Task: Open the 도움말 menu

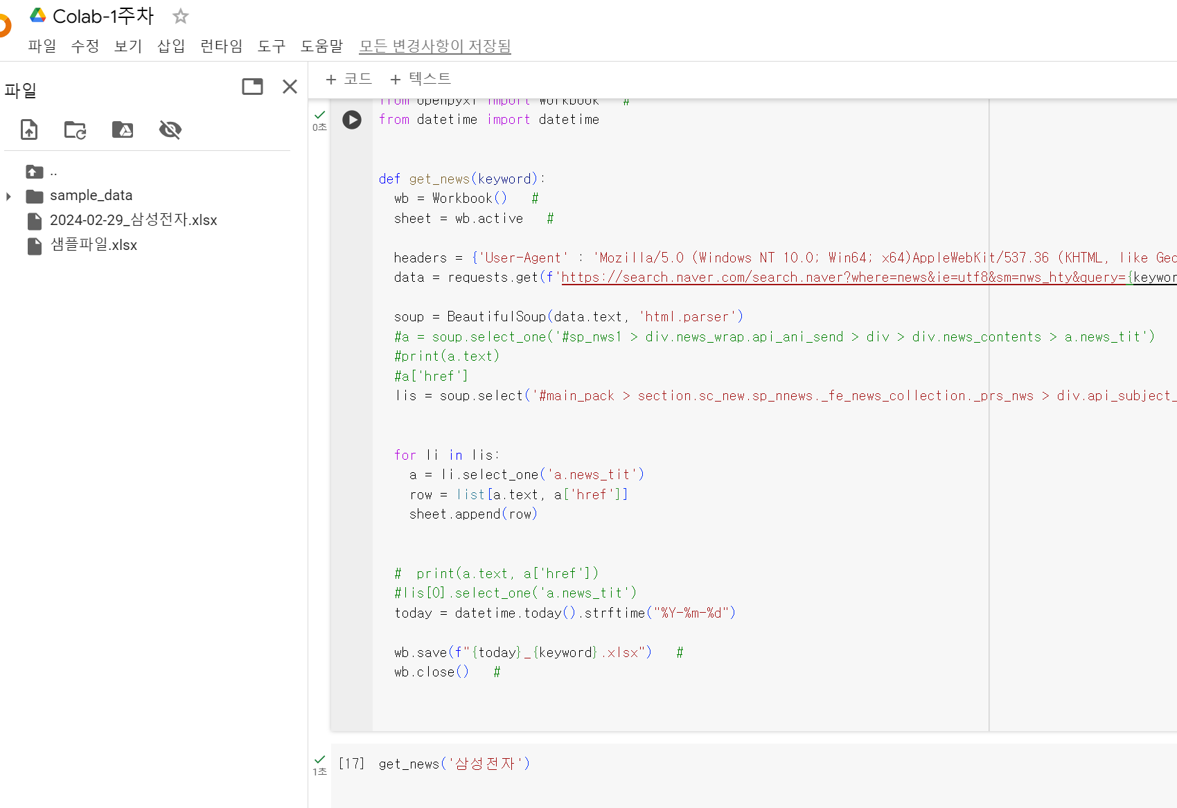Action: point(321,46)
